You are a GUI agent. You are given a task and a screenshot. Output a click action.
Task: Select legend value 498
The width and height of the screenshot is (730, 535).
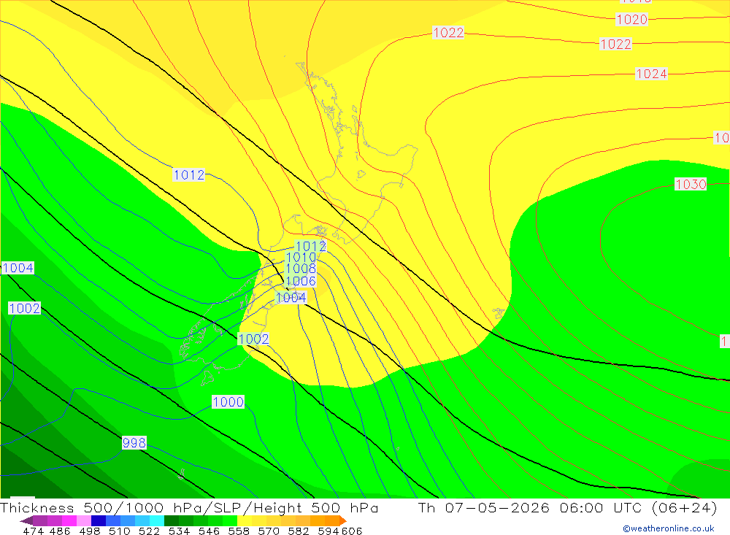pos(89,531)
